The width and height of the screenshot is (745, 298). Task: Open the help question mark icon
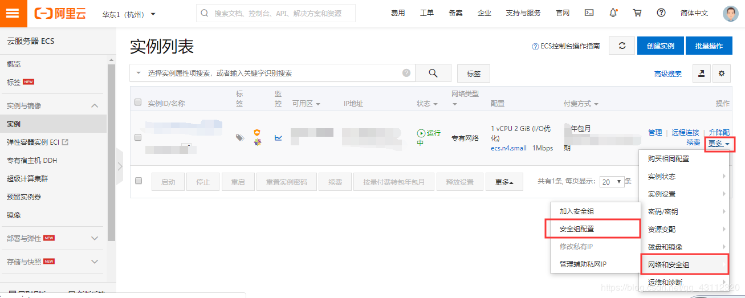[661, 13]
